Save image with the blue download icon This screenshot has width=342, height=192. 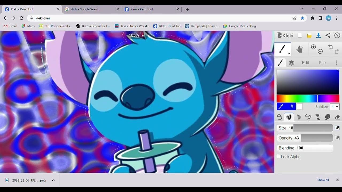[318, 35]
